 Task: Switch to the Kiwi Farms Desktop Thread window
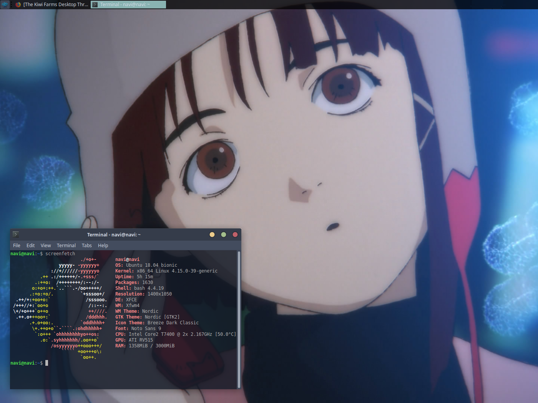(x=52, y=5)
